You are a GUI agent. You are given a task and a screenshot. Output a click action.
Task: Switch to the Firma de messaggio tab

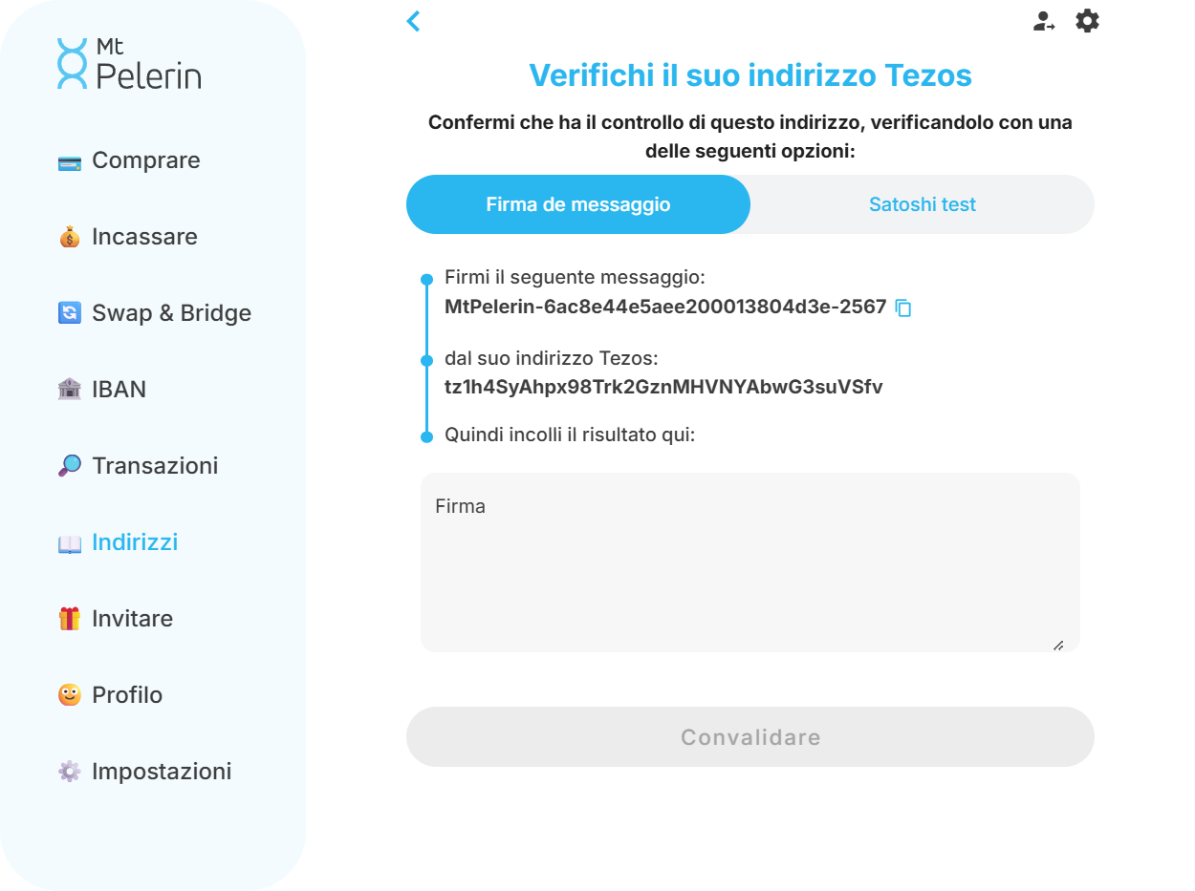pyautogui.click(x=578, y=204)
